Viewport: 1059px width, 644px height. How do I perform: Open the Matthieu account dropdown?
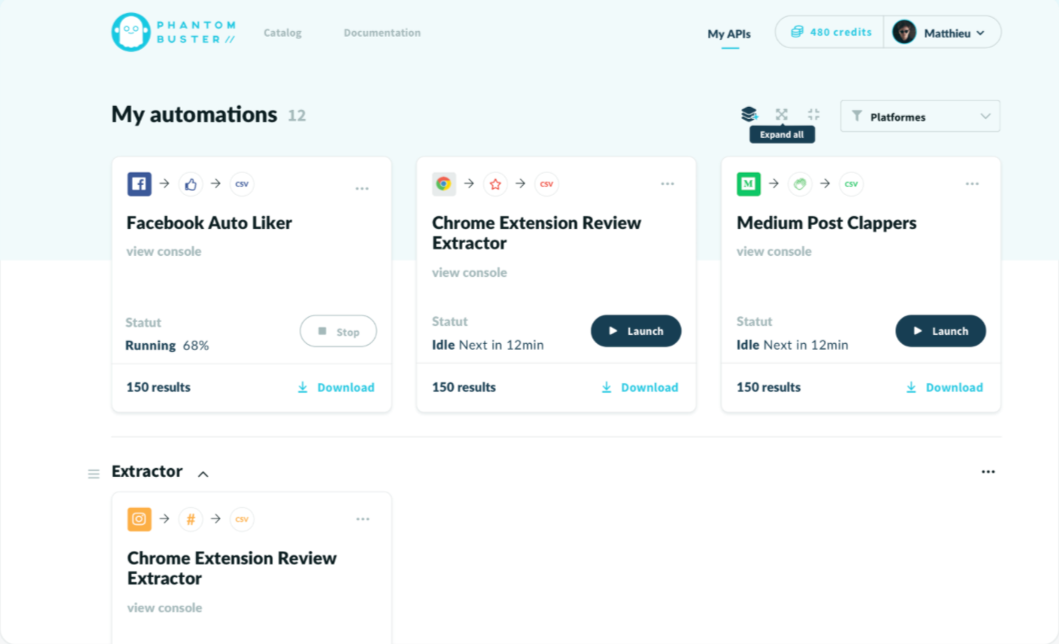click(x=943, y=33)
